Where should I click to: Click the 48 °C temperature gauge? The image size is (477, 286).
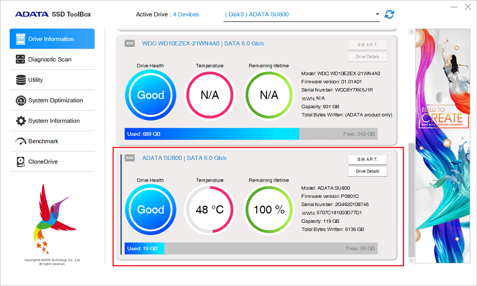[209, 209]
